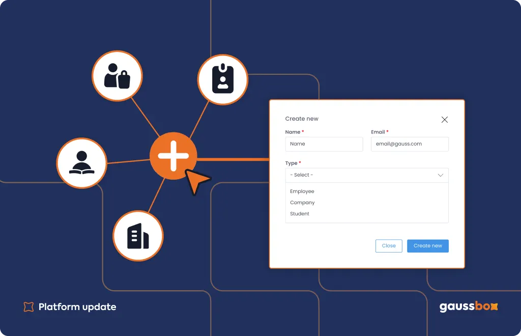521x336 pixels.
Task: Click the Name input field
Action: tap(324, 144)
